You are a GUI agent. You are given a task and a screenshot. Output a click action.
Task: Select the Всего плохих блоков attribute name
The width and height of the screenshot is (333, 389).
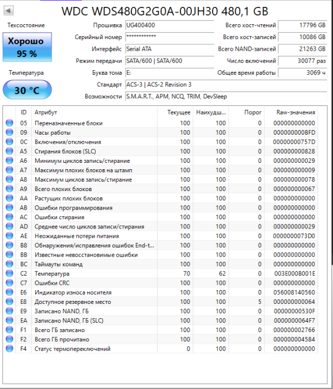click(x=63, y=189)
